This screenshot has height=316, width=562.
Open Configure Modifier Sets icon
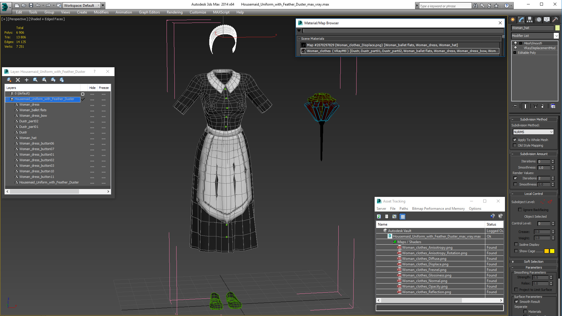coord(553,106)
